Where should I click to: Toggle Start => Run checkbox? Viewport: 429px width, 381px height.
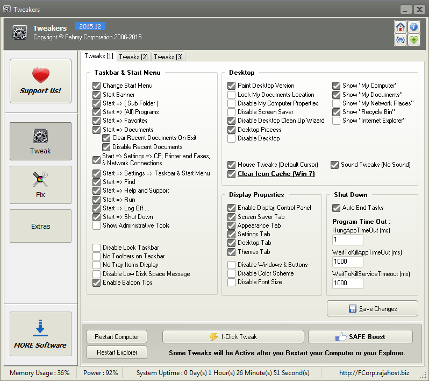[96, 200]
